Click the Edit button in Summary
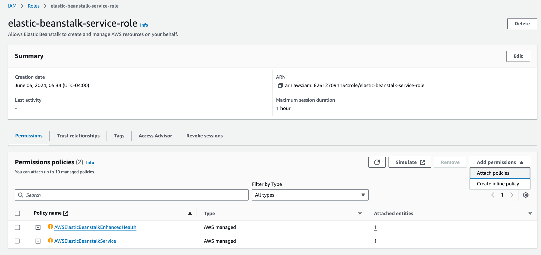The height and width of the screenshot is (255, 541). 518,56
